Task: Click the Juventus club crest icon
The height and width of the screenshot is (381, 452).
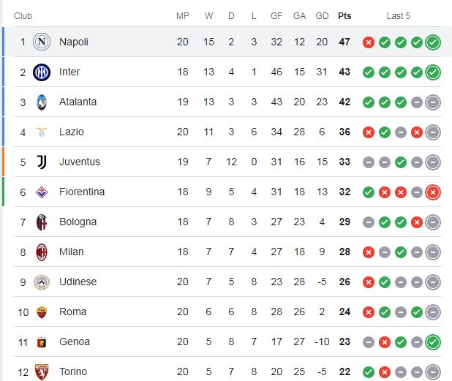Action: (x=42, y=162)
